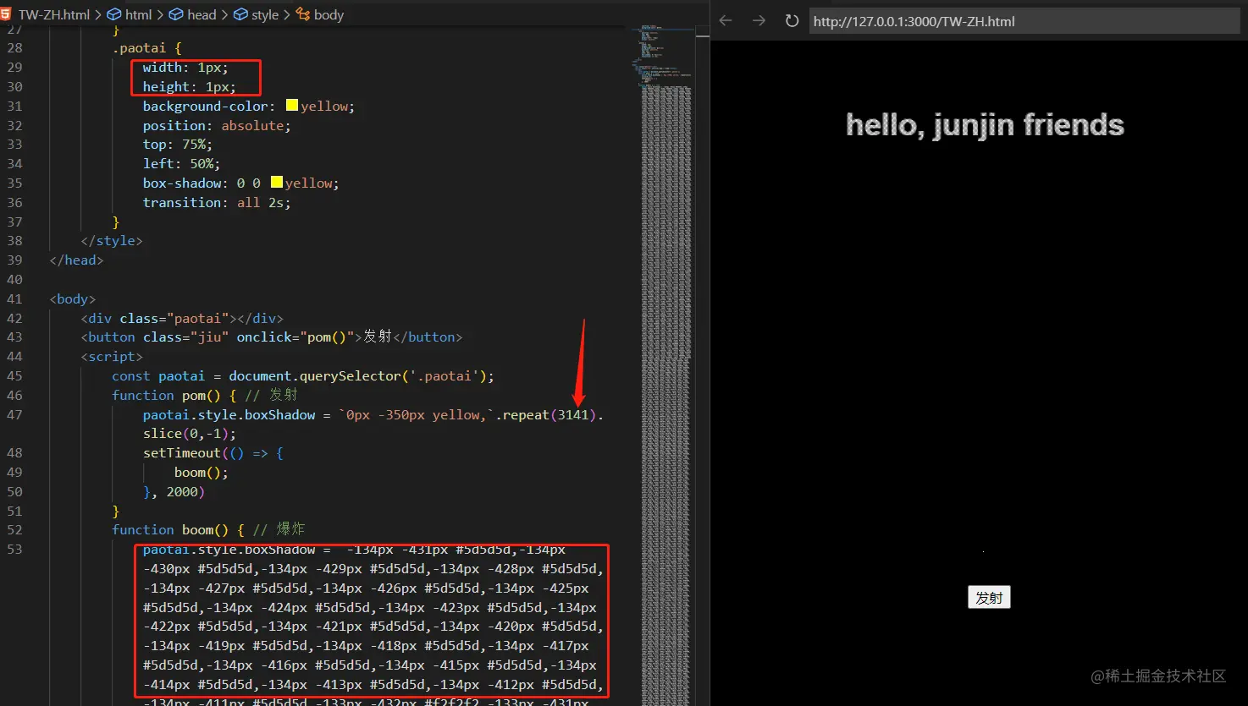Click the 'hello, junjin friends' heading in preview
This screenshot has height=706, width=1248.
click(985, 125)
